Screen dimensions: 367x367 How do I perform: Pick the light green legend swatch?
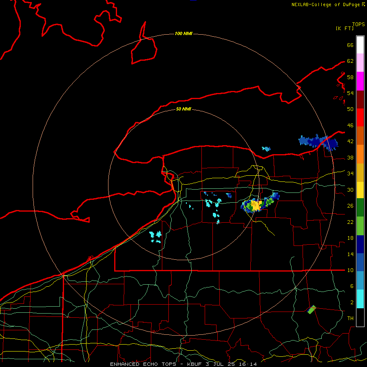point(360,226)
